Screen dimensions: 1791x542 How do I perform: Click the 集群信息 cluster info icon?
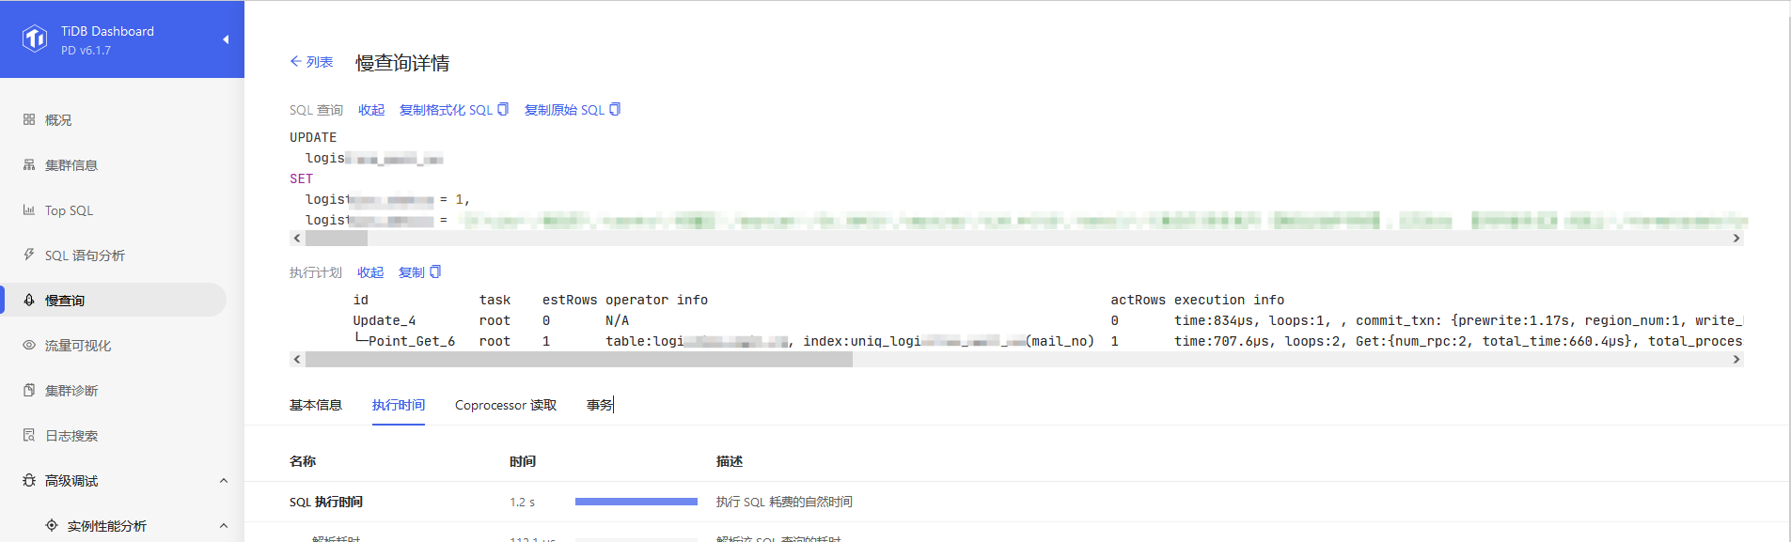[x=29, y=164]
